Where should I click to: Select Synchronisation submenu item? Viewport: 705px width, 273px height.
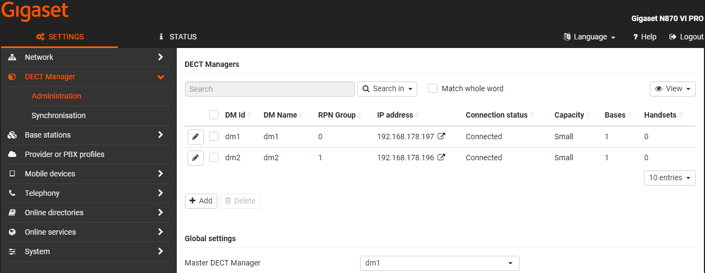coord(58,115)
